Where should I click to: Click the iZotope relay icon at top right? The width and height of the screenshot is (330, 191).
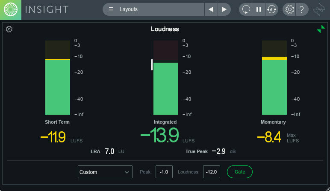319,9
